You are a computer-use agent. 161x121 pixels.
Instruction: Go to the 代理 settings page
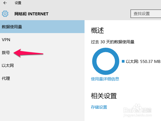6,78
